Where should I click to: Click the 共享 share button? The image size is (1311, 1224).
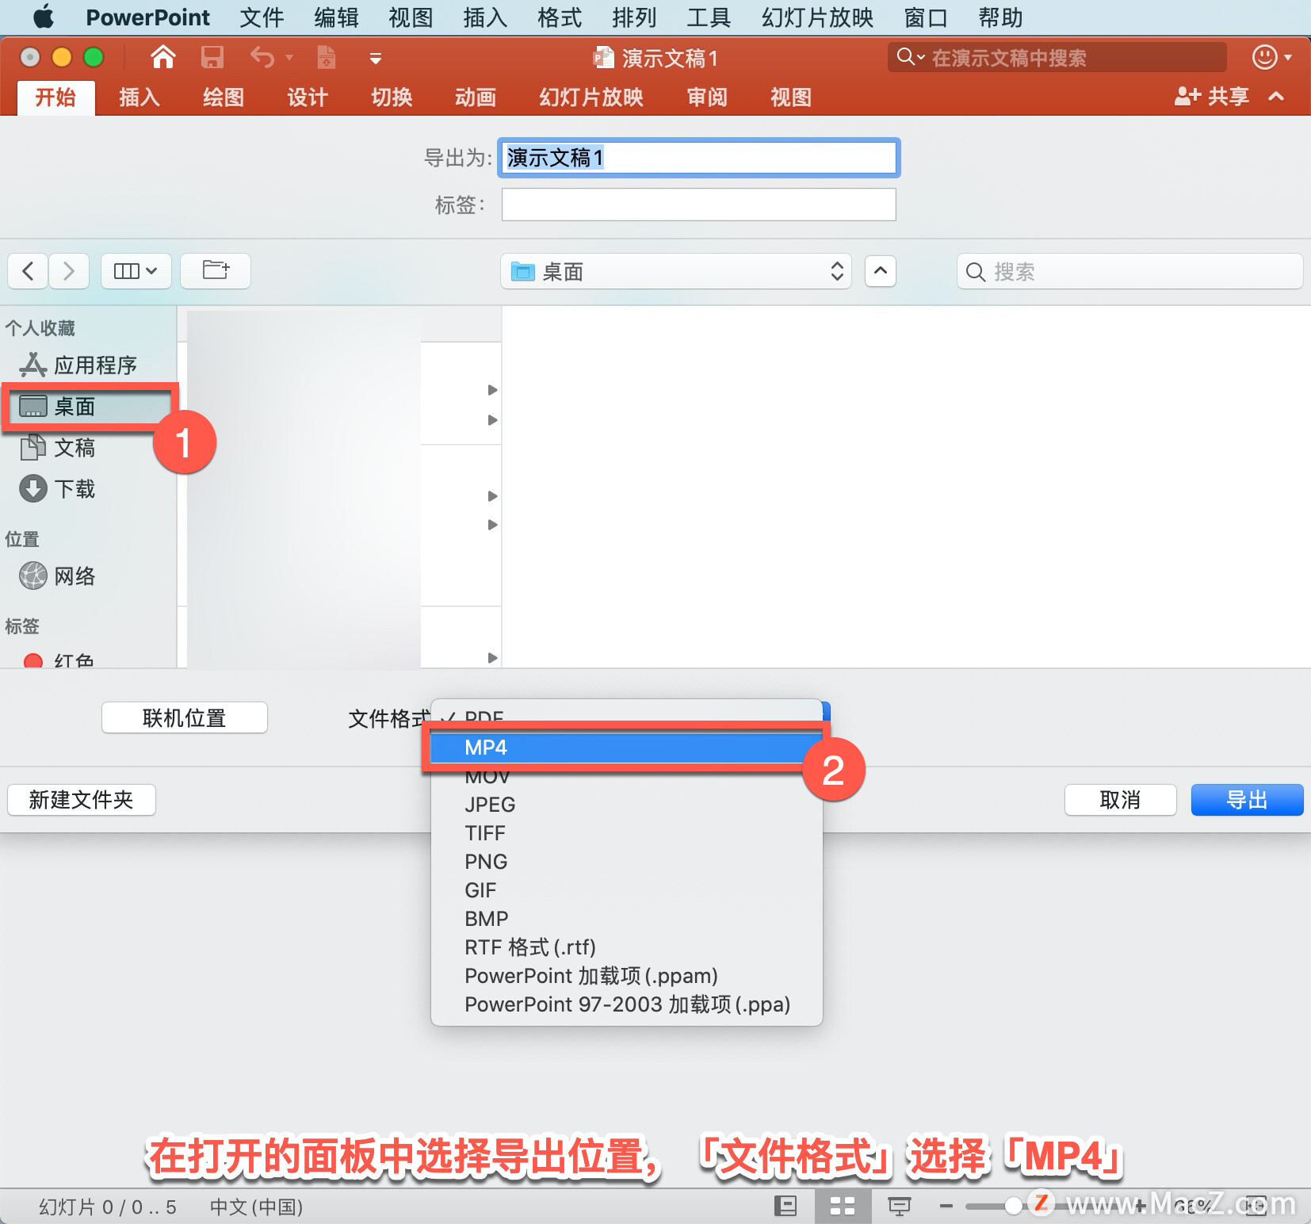[x=1212, y=97]
